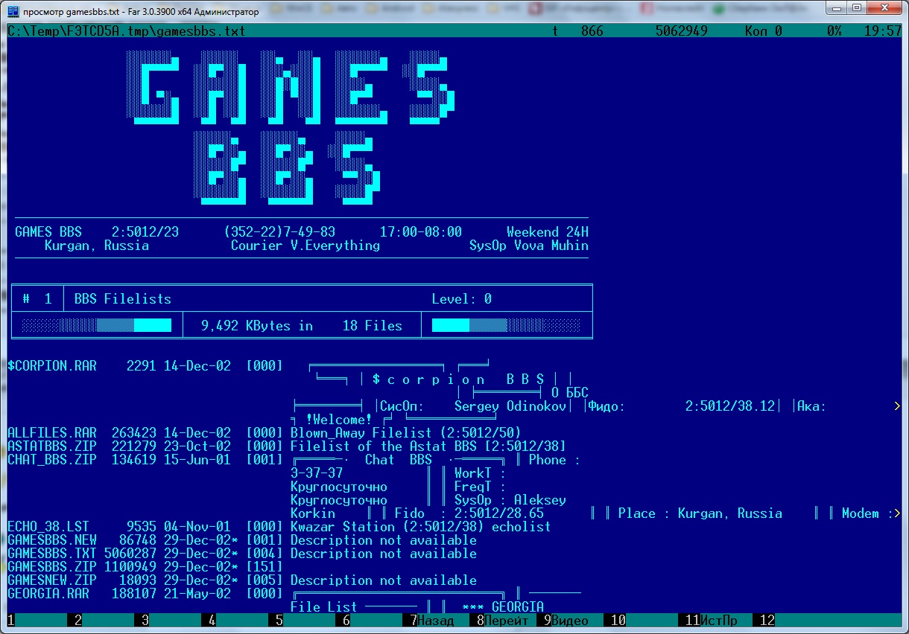
Task: Click 'Blown_Away Filelist (2:5012/50)' description
Action: (406, 433)
